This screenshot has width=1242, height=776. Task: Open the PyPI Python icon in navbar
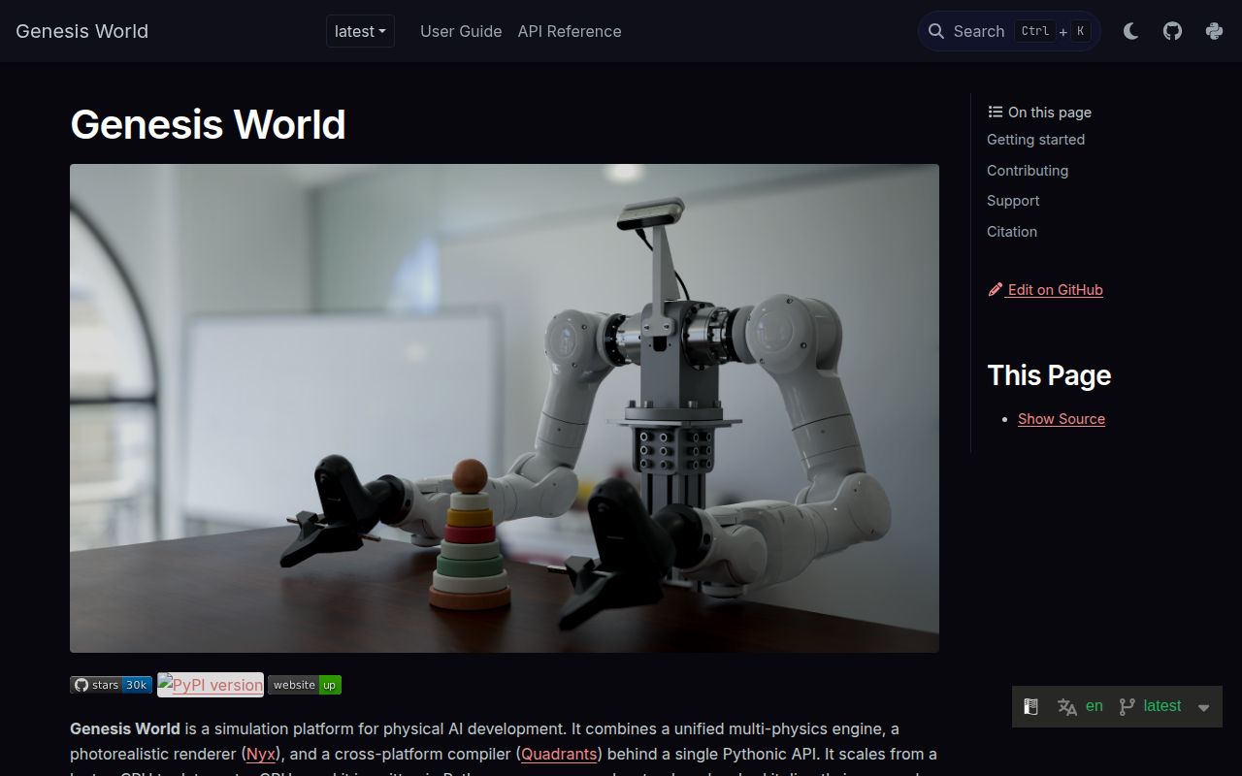click(x=1214, y=31)
